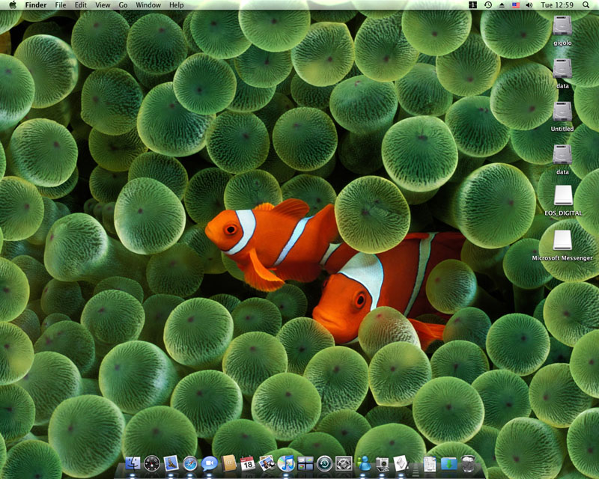This screenshot has height=479, width=599.
Task: Activate Spaces from the Dock
Action: point(305,463)
